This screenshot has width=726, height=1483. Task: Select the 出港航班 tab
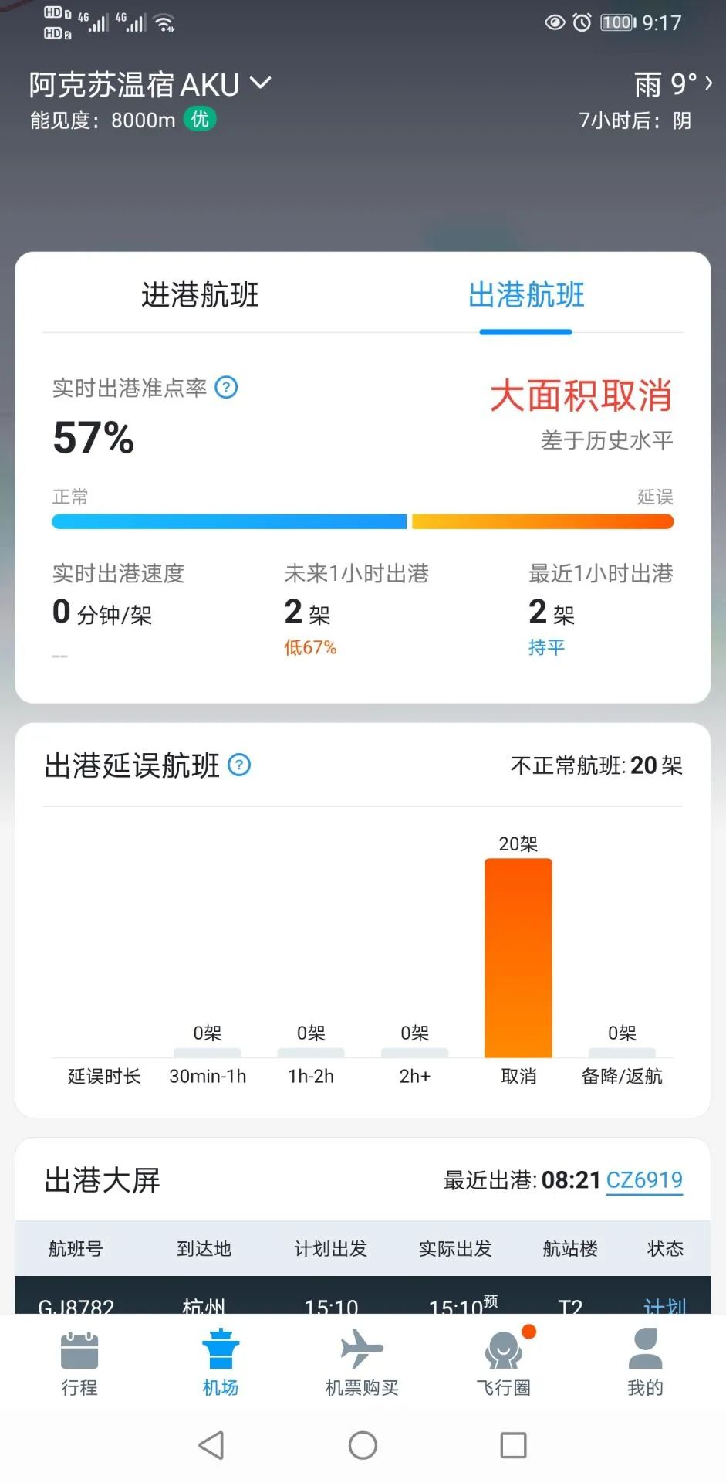coord(526,295)
